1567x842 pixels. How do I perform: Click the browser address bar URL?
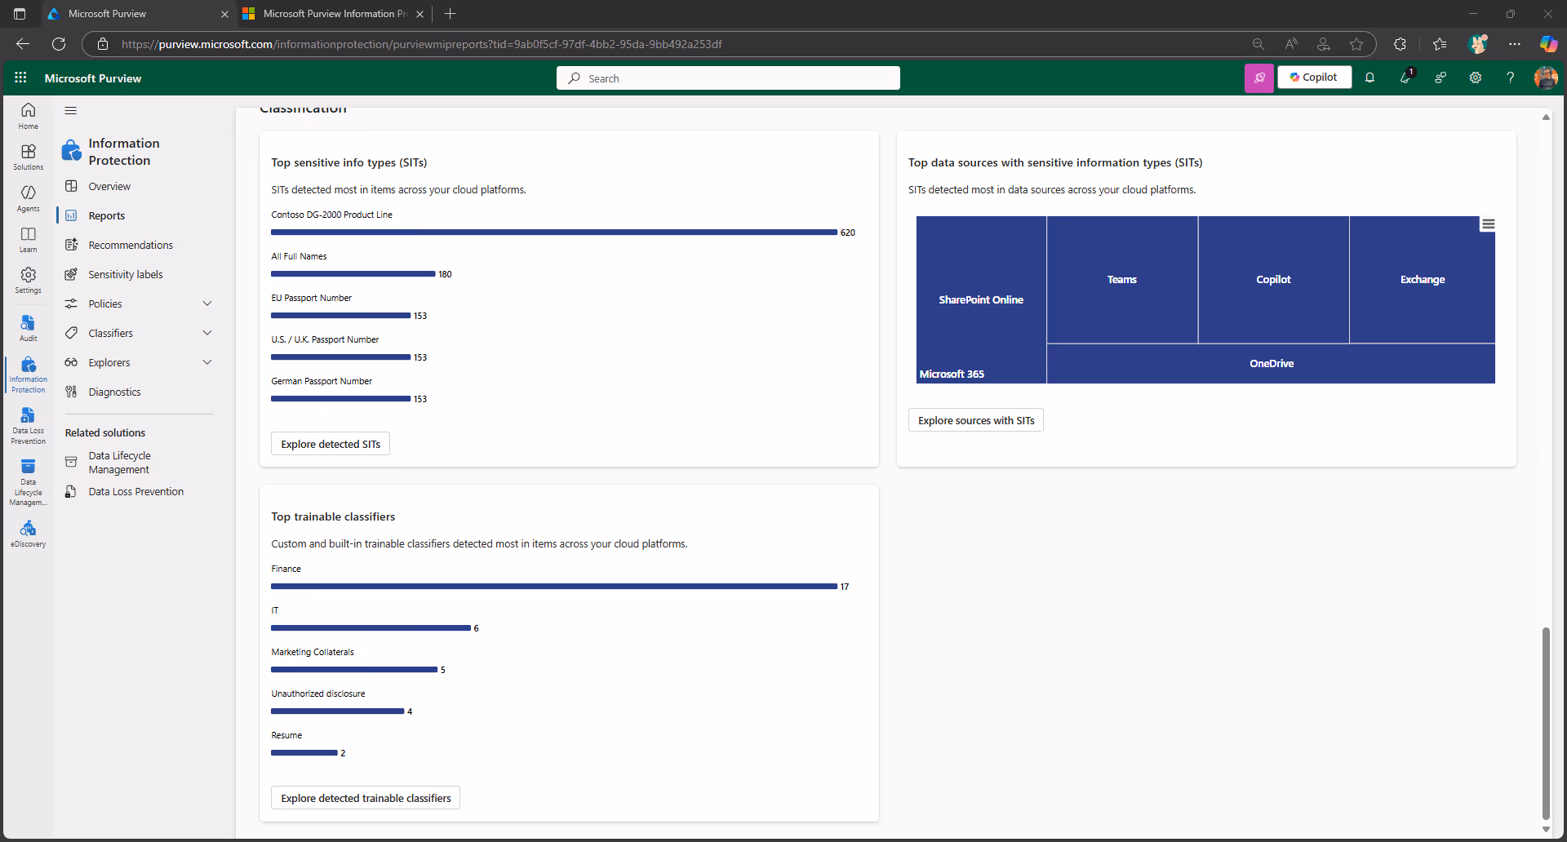[x=421, y=44]
